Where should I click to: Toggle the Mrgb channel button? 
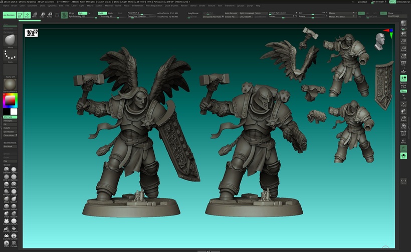73,13
